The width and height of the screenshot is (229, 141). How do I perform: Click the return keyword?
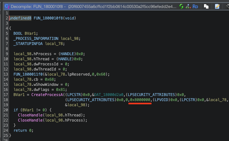tap(20, 130)
